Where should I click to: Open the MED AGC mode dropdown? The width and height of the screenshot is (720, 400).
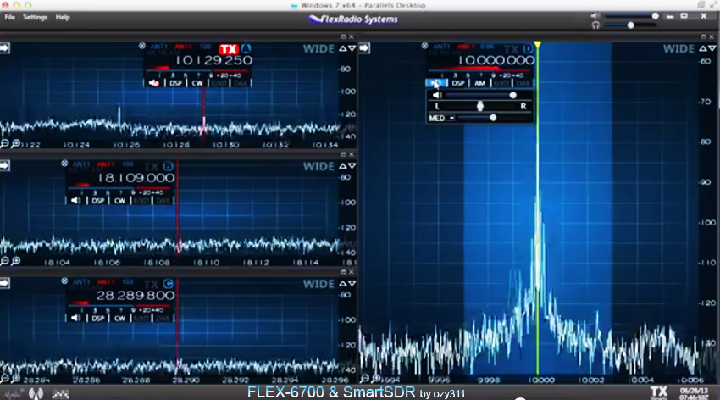click(441, 118)
